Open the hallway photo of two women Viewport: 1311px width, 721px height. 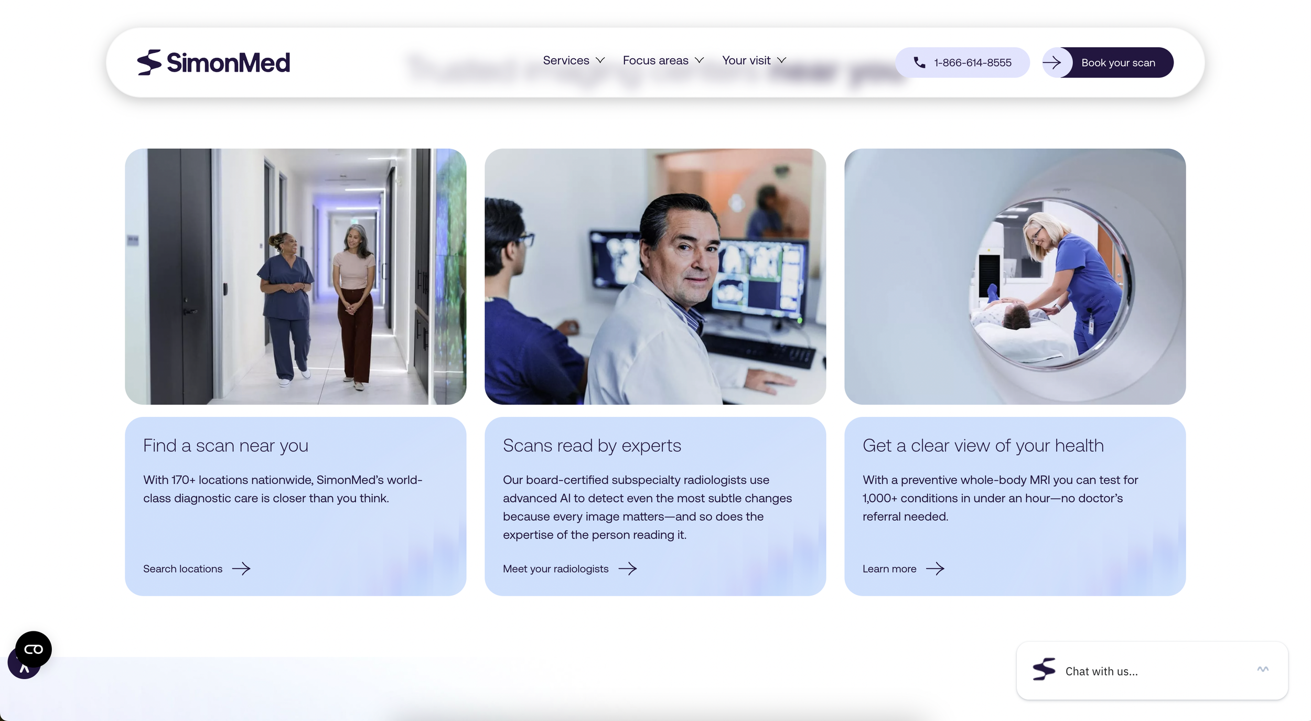pos(295,276)
